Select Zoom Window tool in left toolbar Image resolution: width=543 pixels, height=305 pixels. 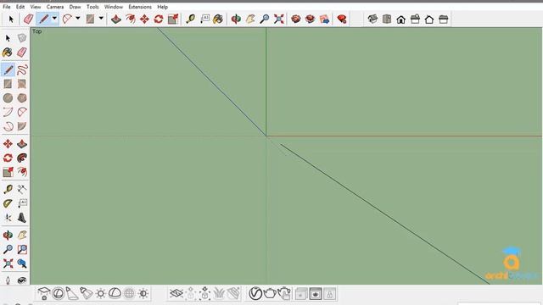[22, 249]
